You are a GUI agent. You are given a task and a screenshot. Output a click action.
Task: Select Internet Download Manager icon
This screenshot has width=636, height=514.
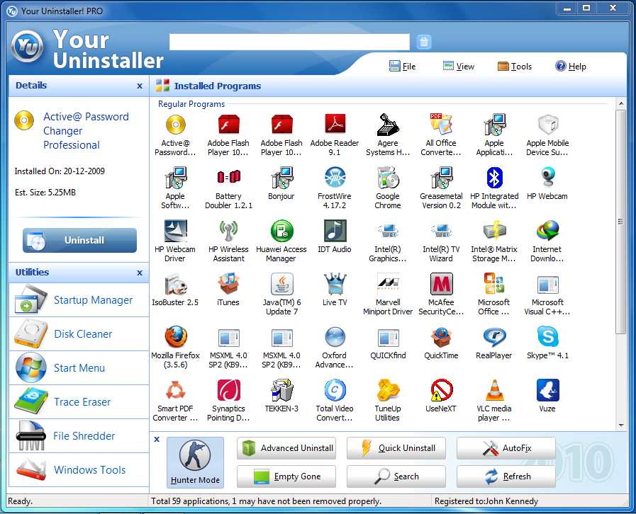click(x=547, y=231)
